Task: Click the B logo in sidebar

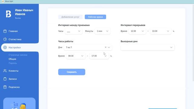Action: click(8, 14)
